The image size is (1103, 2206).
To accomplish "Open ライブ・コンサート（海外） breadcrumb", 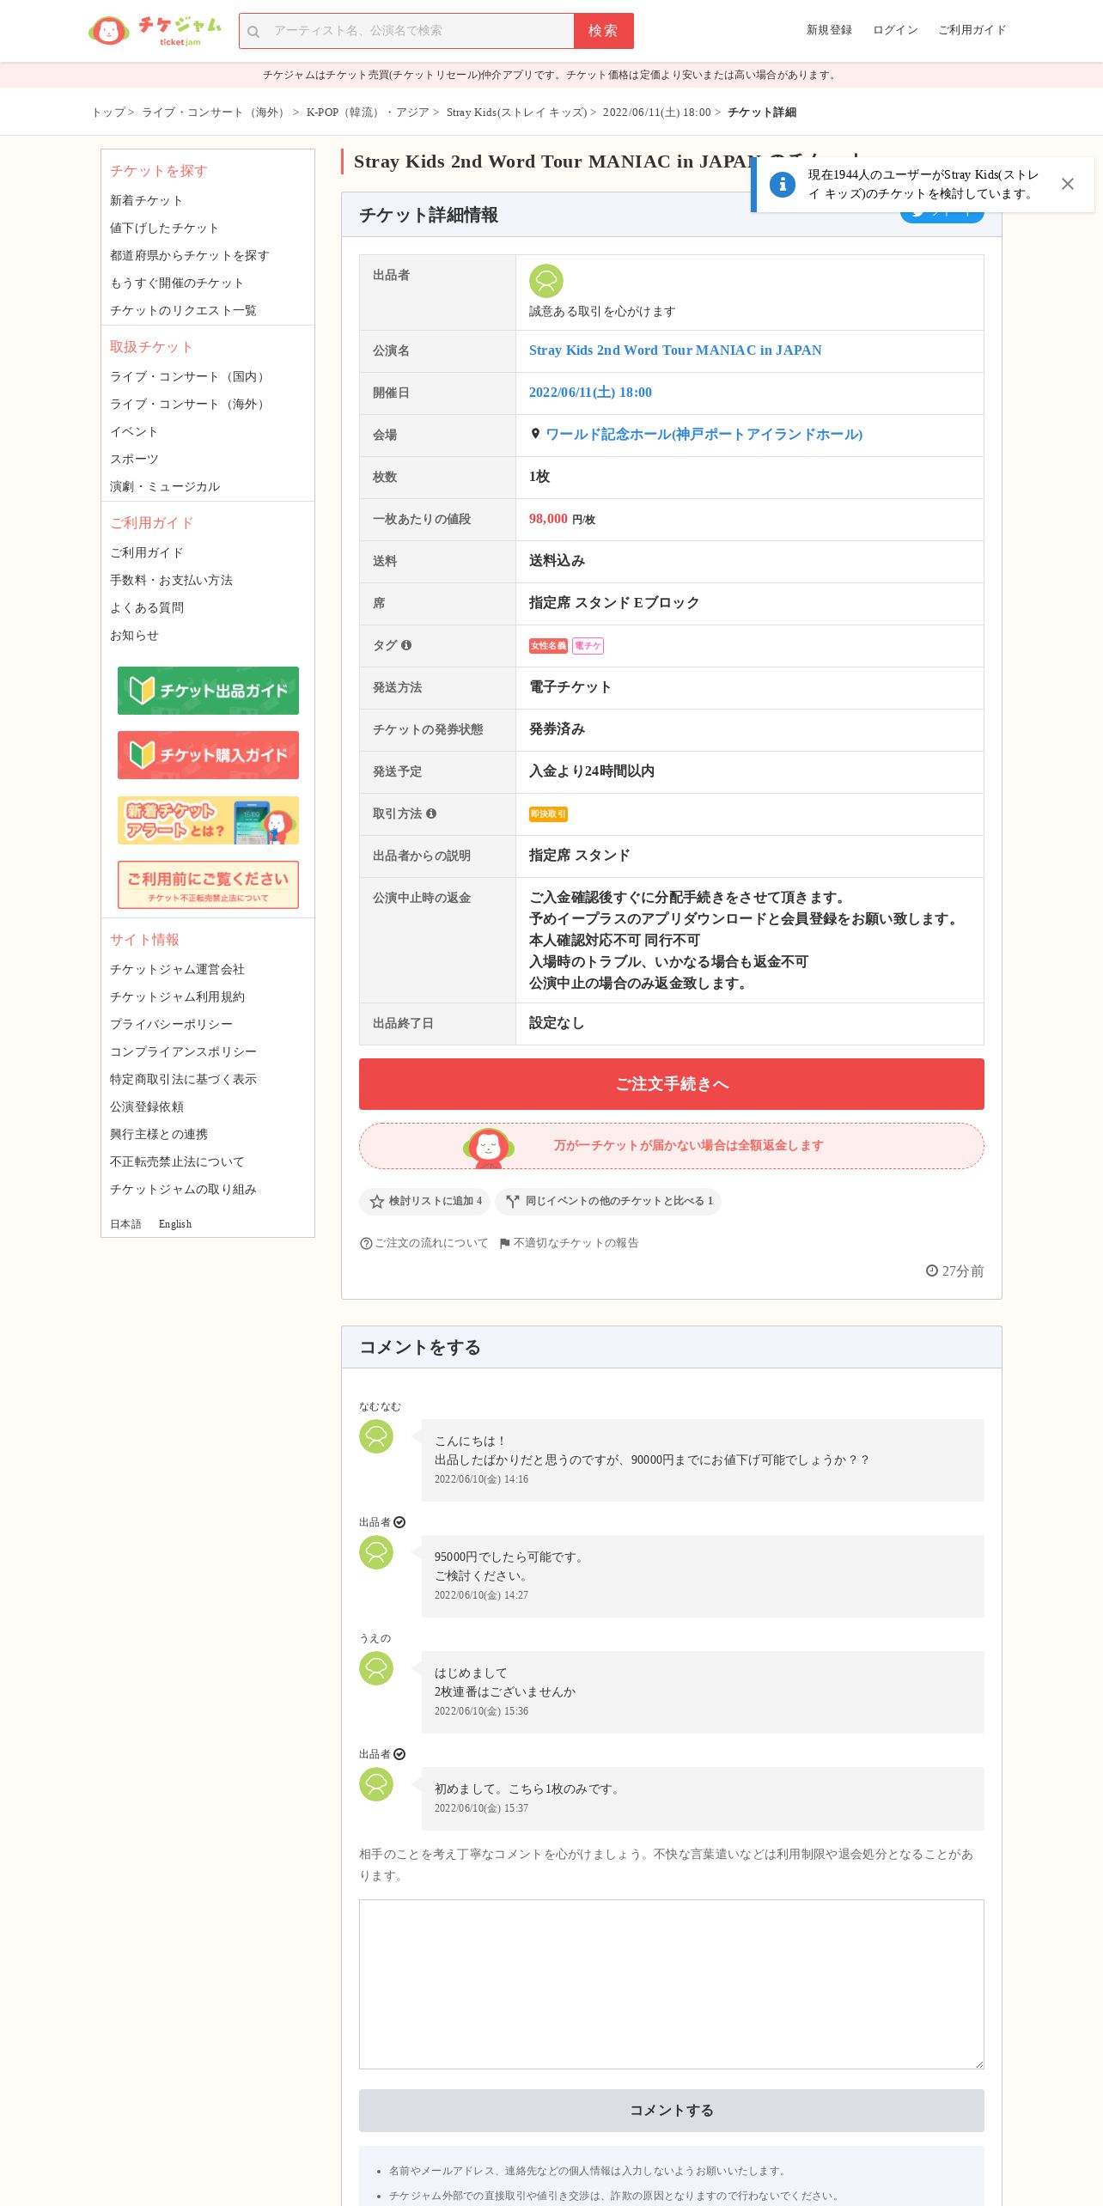I will (x=215, y=113).
